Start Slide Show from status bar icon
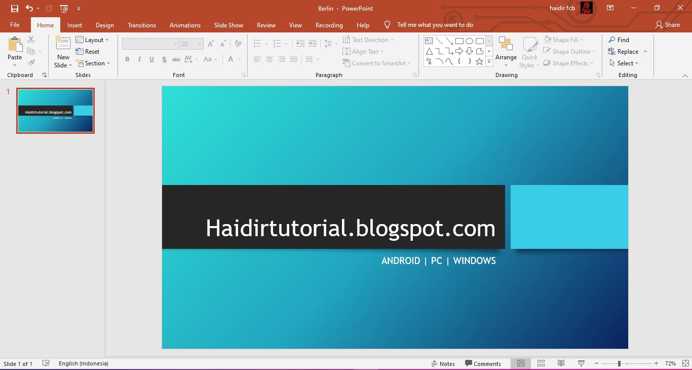The image size is (692, 370). pyautogui.click(x=581, y=363)
